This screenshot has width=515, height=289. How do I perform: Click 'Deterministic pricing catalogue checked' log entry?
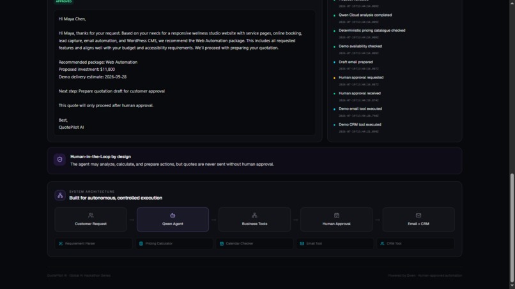372,31
